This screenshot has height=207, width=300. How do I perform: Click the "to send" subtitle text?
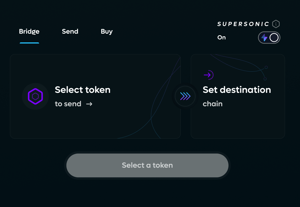[x=68, y=104]
